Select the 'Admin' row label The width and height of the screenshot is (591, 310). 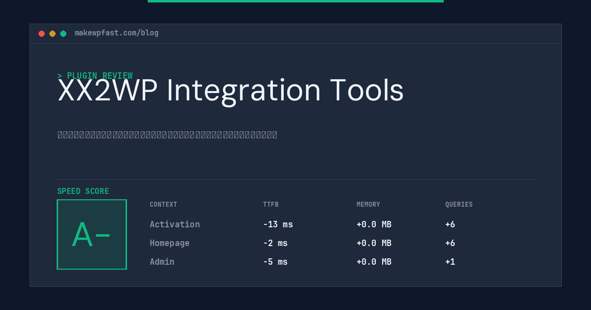(162, 262)
